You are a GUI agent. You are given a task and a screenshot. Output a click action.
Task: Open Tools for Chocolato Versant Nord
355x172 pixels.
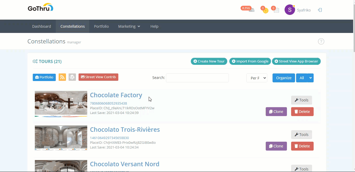point(302,169)
